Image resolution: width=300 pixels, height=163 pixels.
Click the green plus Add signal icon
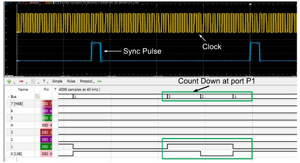click(8, 81)
